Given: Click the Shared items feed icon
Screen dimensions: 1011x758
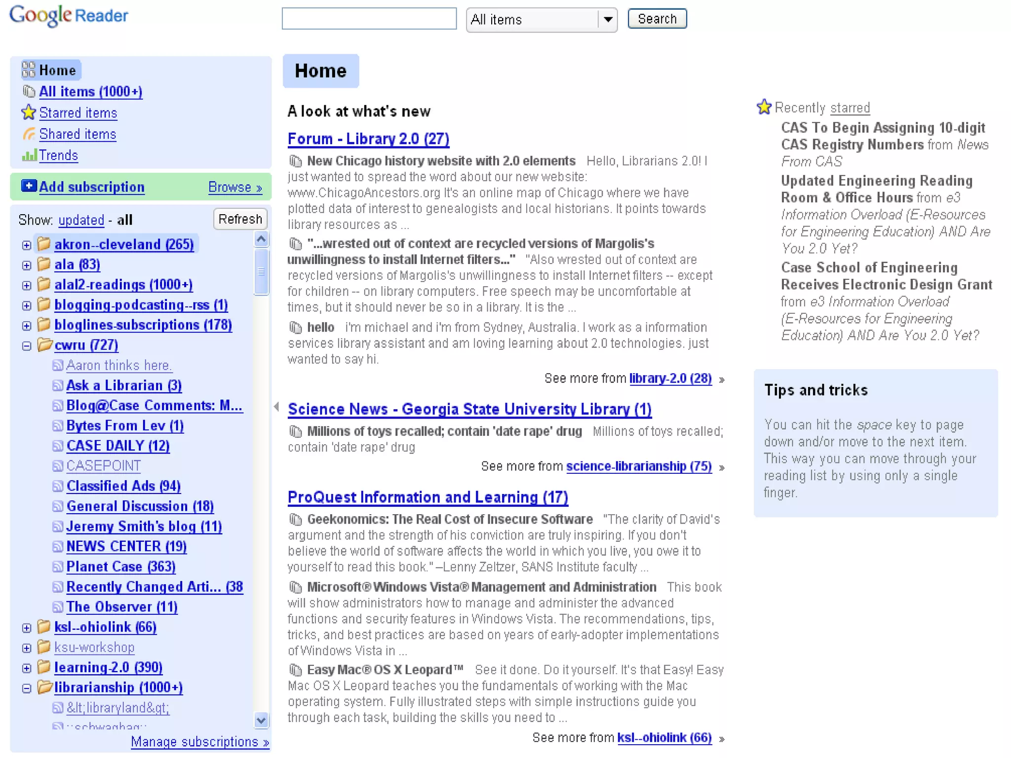Looking at the screenshot, I should [29, 134].
